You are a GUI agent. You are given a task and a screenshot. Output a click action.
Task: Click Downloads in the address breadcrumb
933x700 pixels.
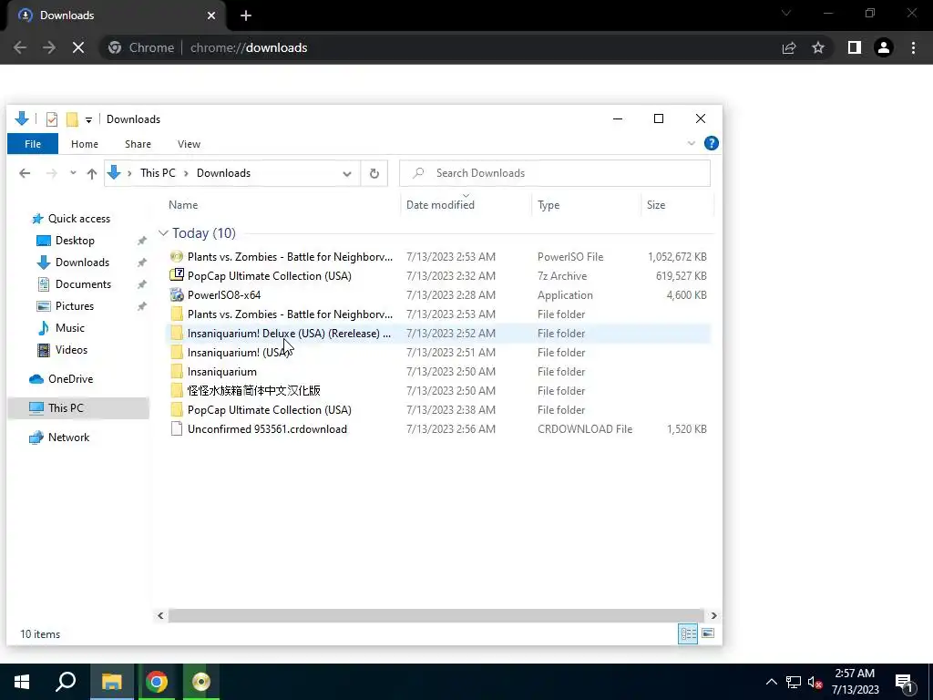224,173
